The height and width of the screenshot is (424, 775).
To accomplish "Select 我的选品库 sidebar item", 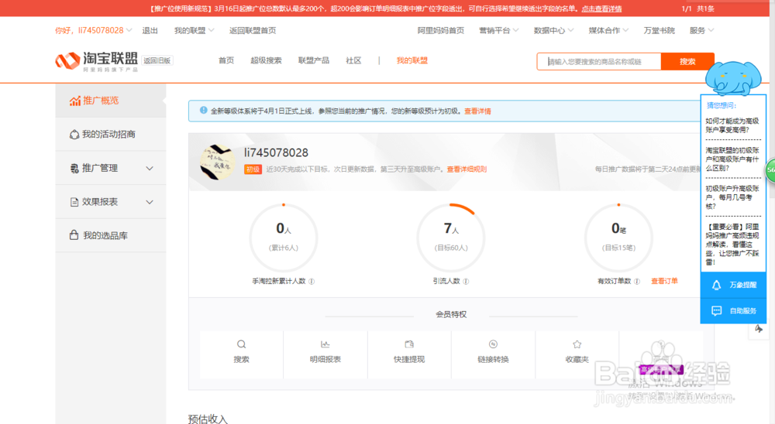I will (x=111, y=235).
